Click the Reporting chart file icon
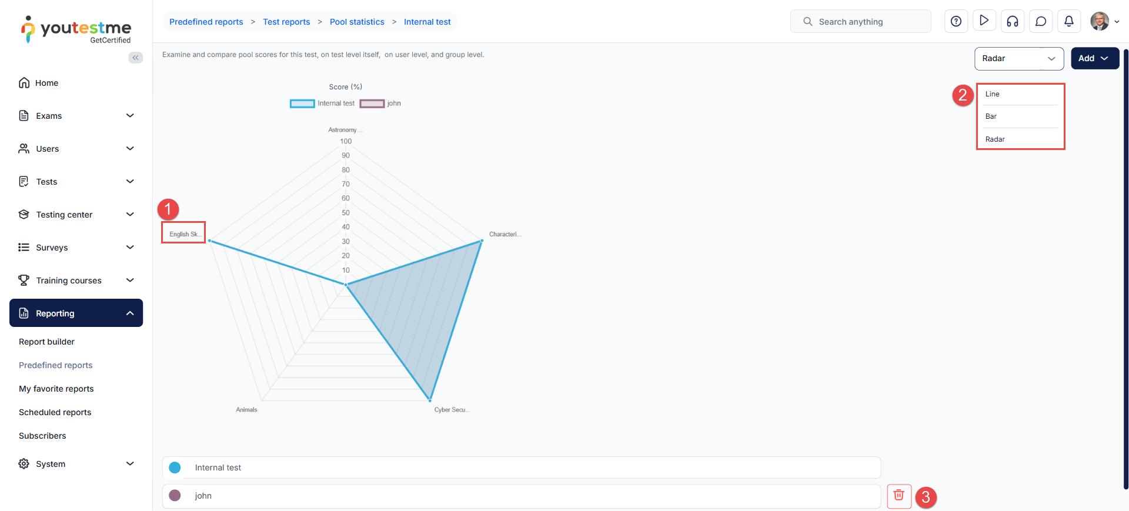This screenshot has width=1129, height=511. tap(24, 313)
